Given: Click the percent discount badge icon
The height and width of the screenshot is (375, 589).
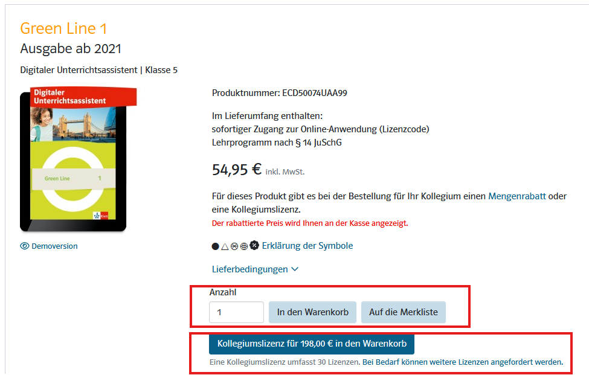Looking at the screenshot, I should tap(254, 245).
